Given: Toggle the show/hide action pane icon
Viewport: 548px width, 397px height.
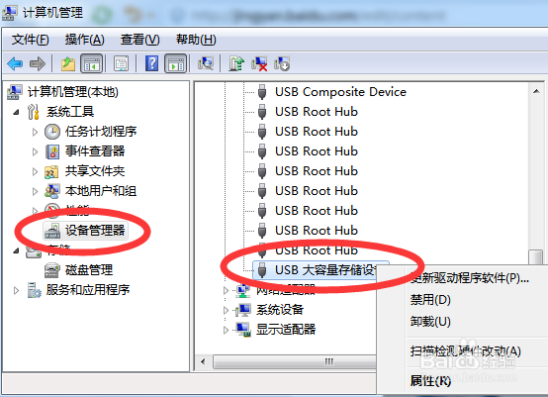Looking at the screenshot, I should pos(176,63).
